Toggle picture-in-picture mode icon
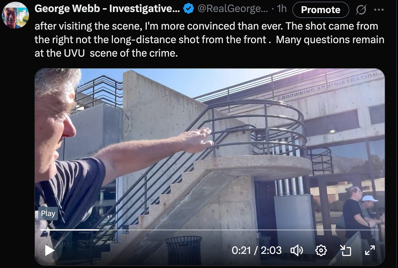Screen dimensions: 398x268 tap(346, 250)
